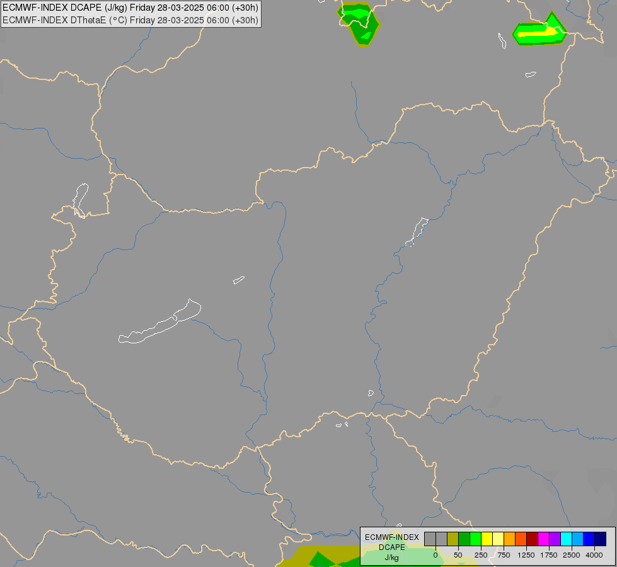This screenshot has height=567, width=617.
Task: Click the green DCAPE patch at top center
Action: click(x=359, y=24)
